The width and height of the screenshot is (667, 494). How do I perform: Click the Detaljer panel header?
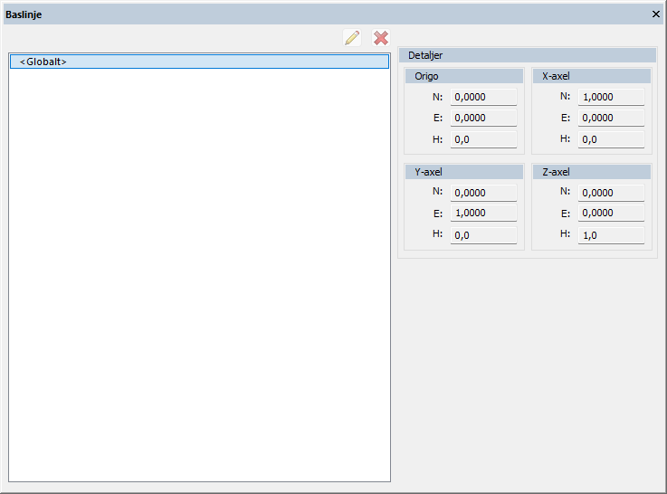tap(527, 55)
